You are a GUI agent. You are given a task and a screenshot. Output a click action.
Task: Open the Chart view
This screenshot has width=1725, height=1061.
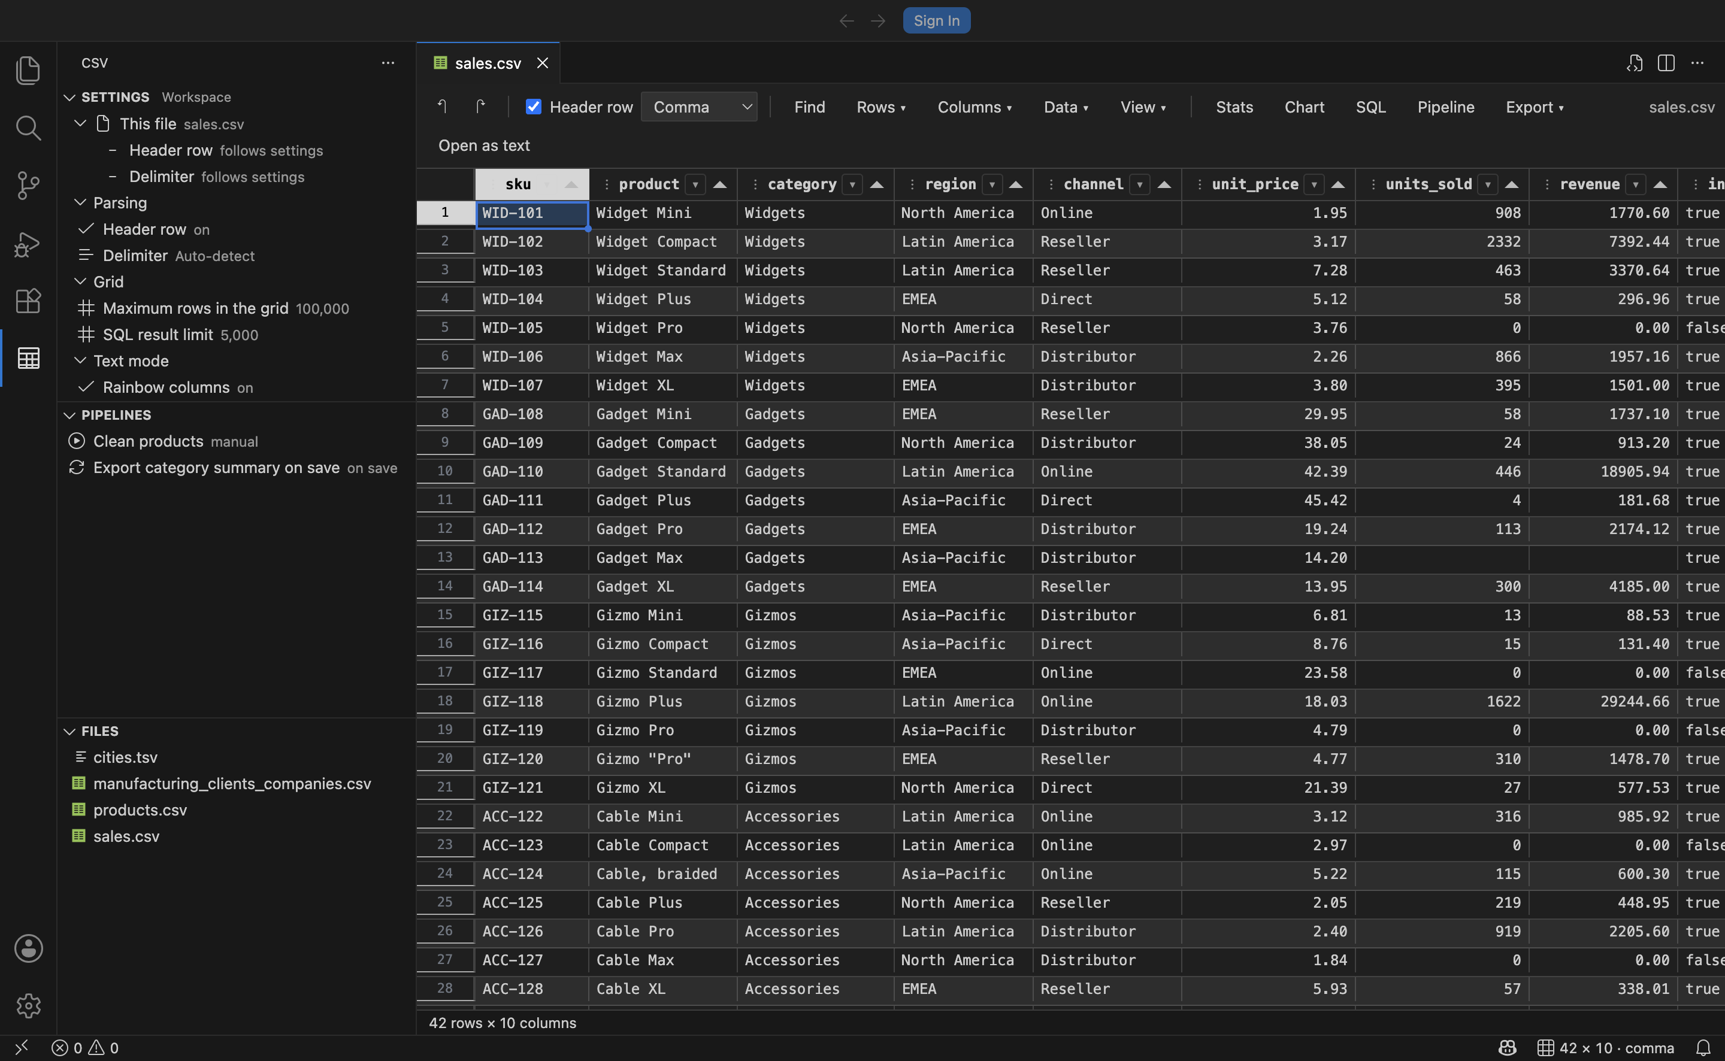pyautogui.click(x=1304, y=107)
